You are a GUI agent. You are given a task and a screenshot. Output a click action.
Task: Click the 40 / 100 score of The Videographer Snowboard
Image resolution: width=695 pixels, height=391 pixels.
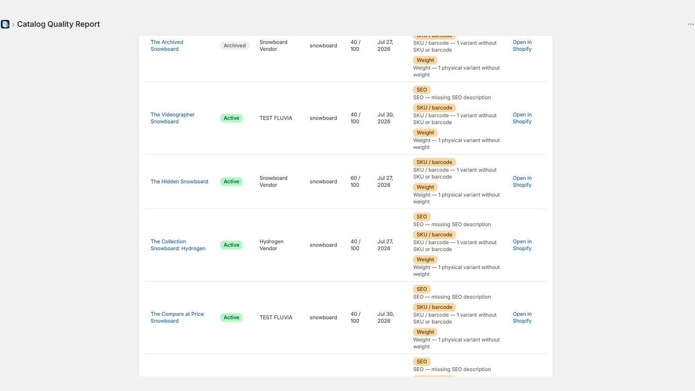(355, 118)
